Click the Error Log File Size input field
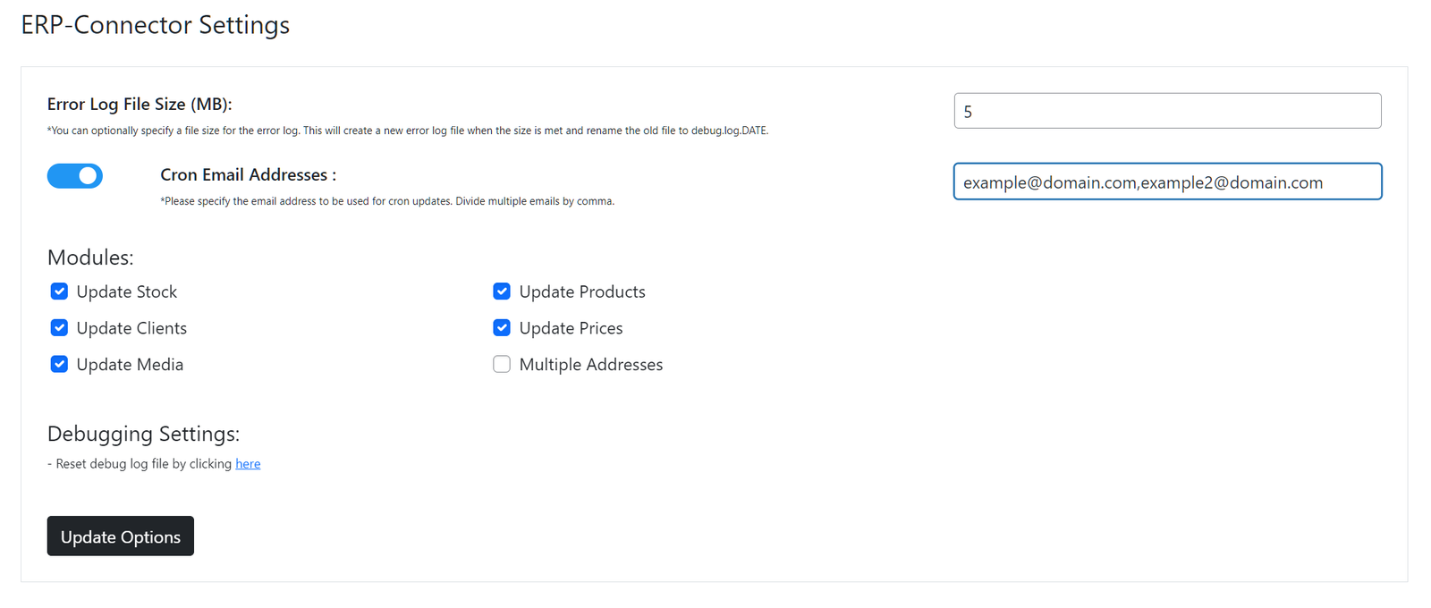This screenshot has width=1431, height=608. click(1166, 111)
